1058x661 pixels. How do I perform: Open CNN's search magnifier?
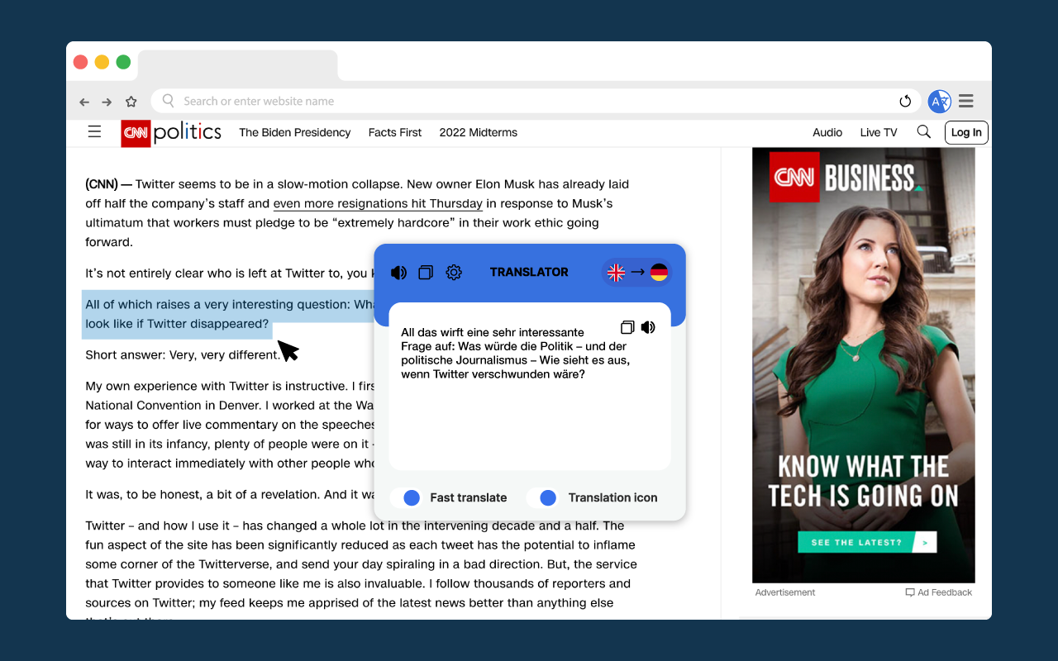[923, 132]
